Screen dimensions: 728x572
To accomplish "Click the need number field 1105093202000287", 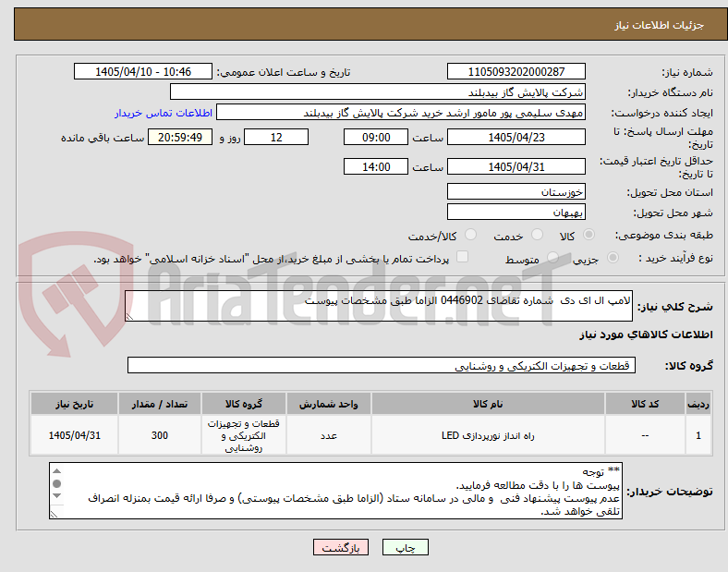I will tap(516, 71).
